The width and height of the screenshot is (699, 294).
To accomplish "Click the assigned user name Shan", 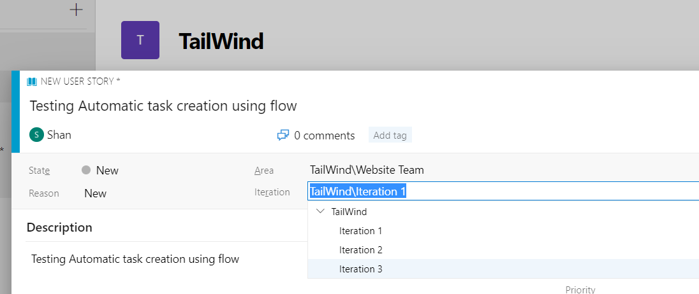I will coord(59,135).
